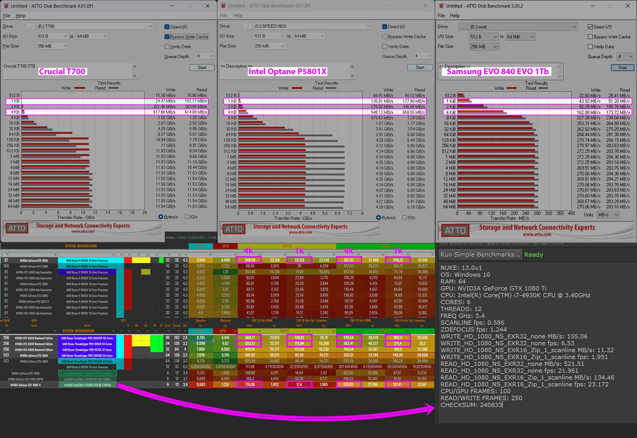The image size is (637, 438).
Task: Click the browse drive button in T700 window
Action: [x=30, y=27]
